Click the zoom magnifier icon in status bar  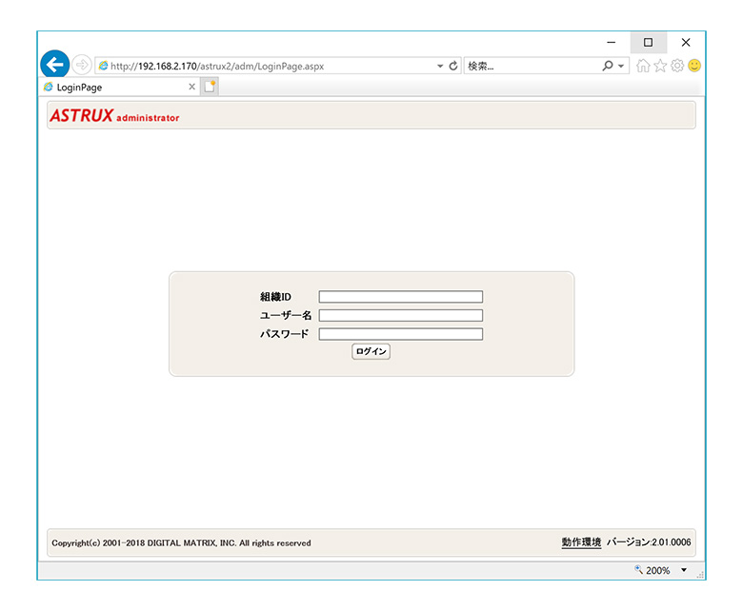[x=639, y=569]
